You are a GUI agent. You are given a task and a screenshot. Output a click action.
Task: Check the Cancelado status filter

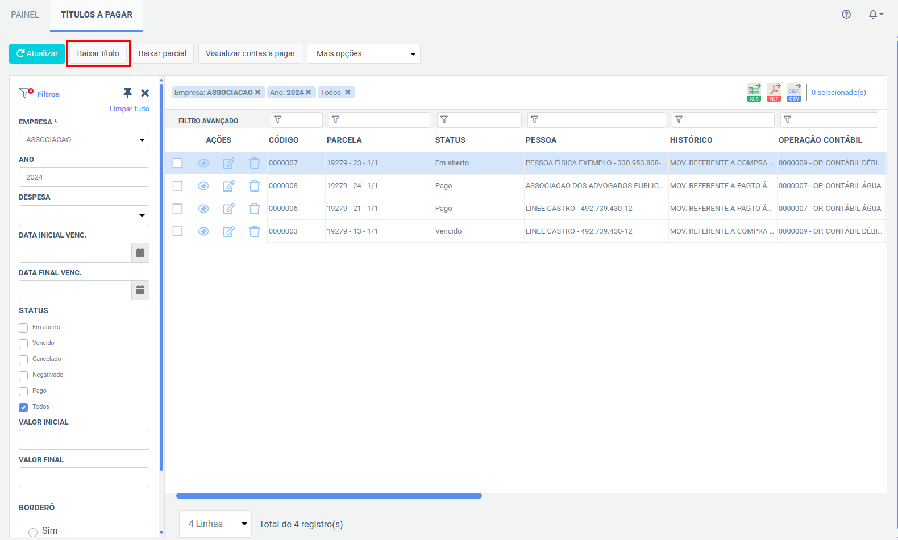point(23,360)
